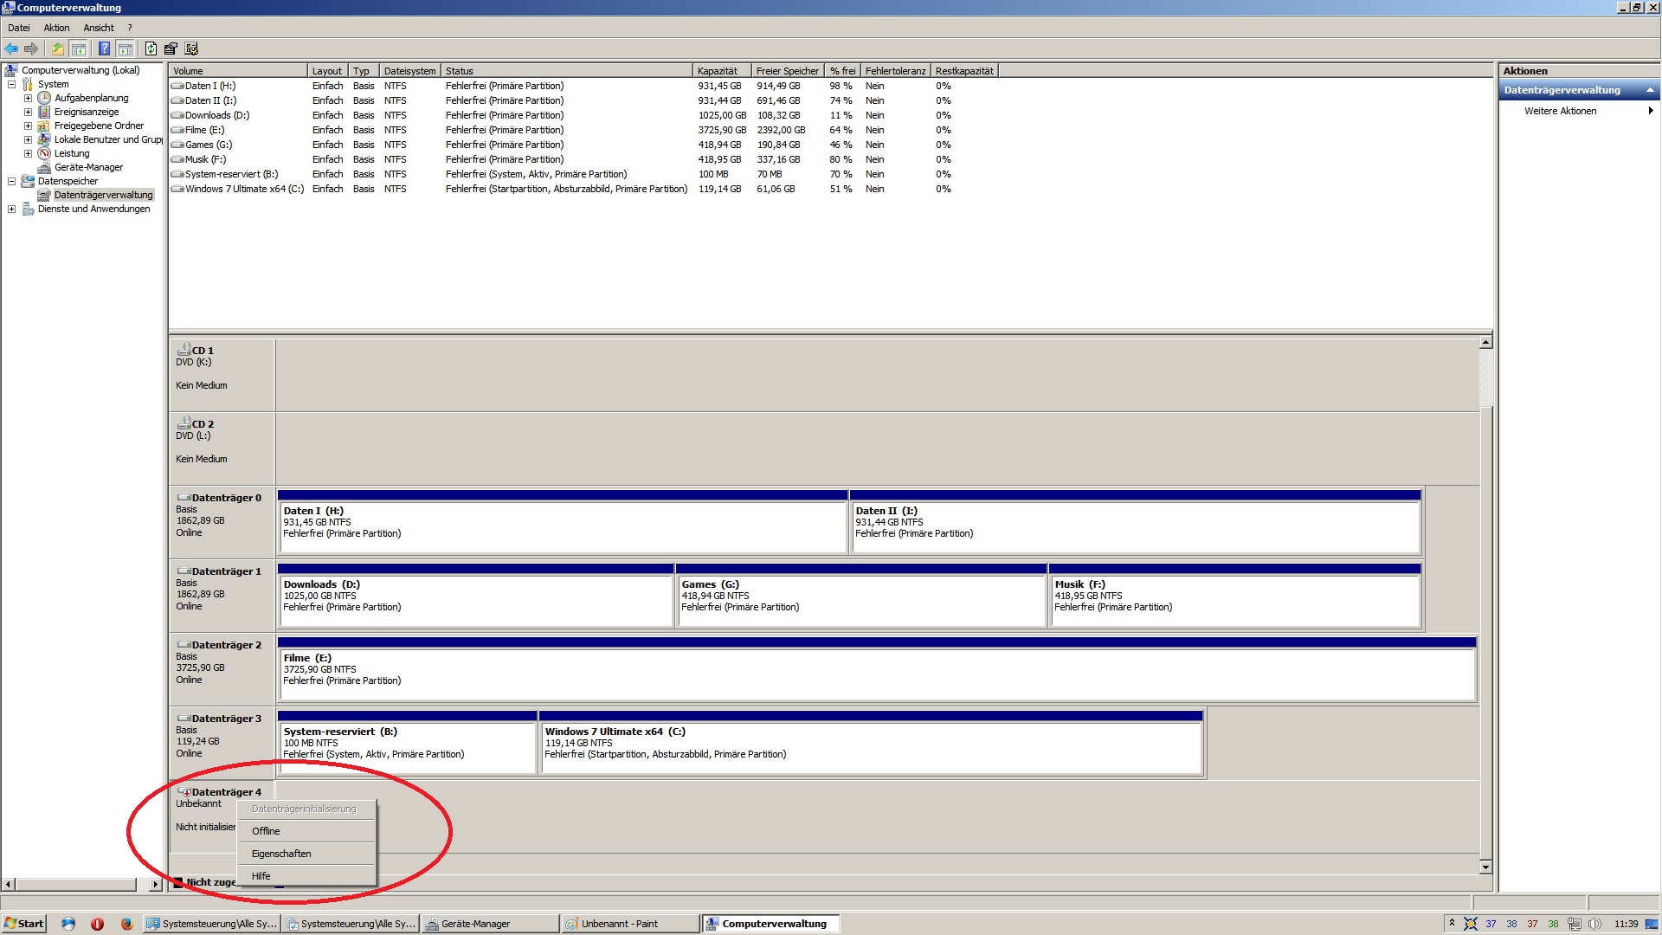Collapse the Datenträgerverwaltung actions section arrow
The height and width of the screenshot is (935, 1662).
click(x=1650, y=90)
